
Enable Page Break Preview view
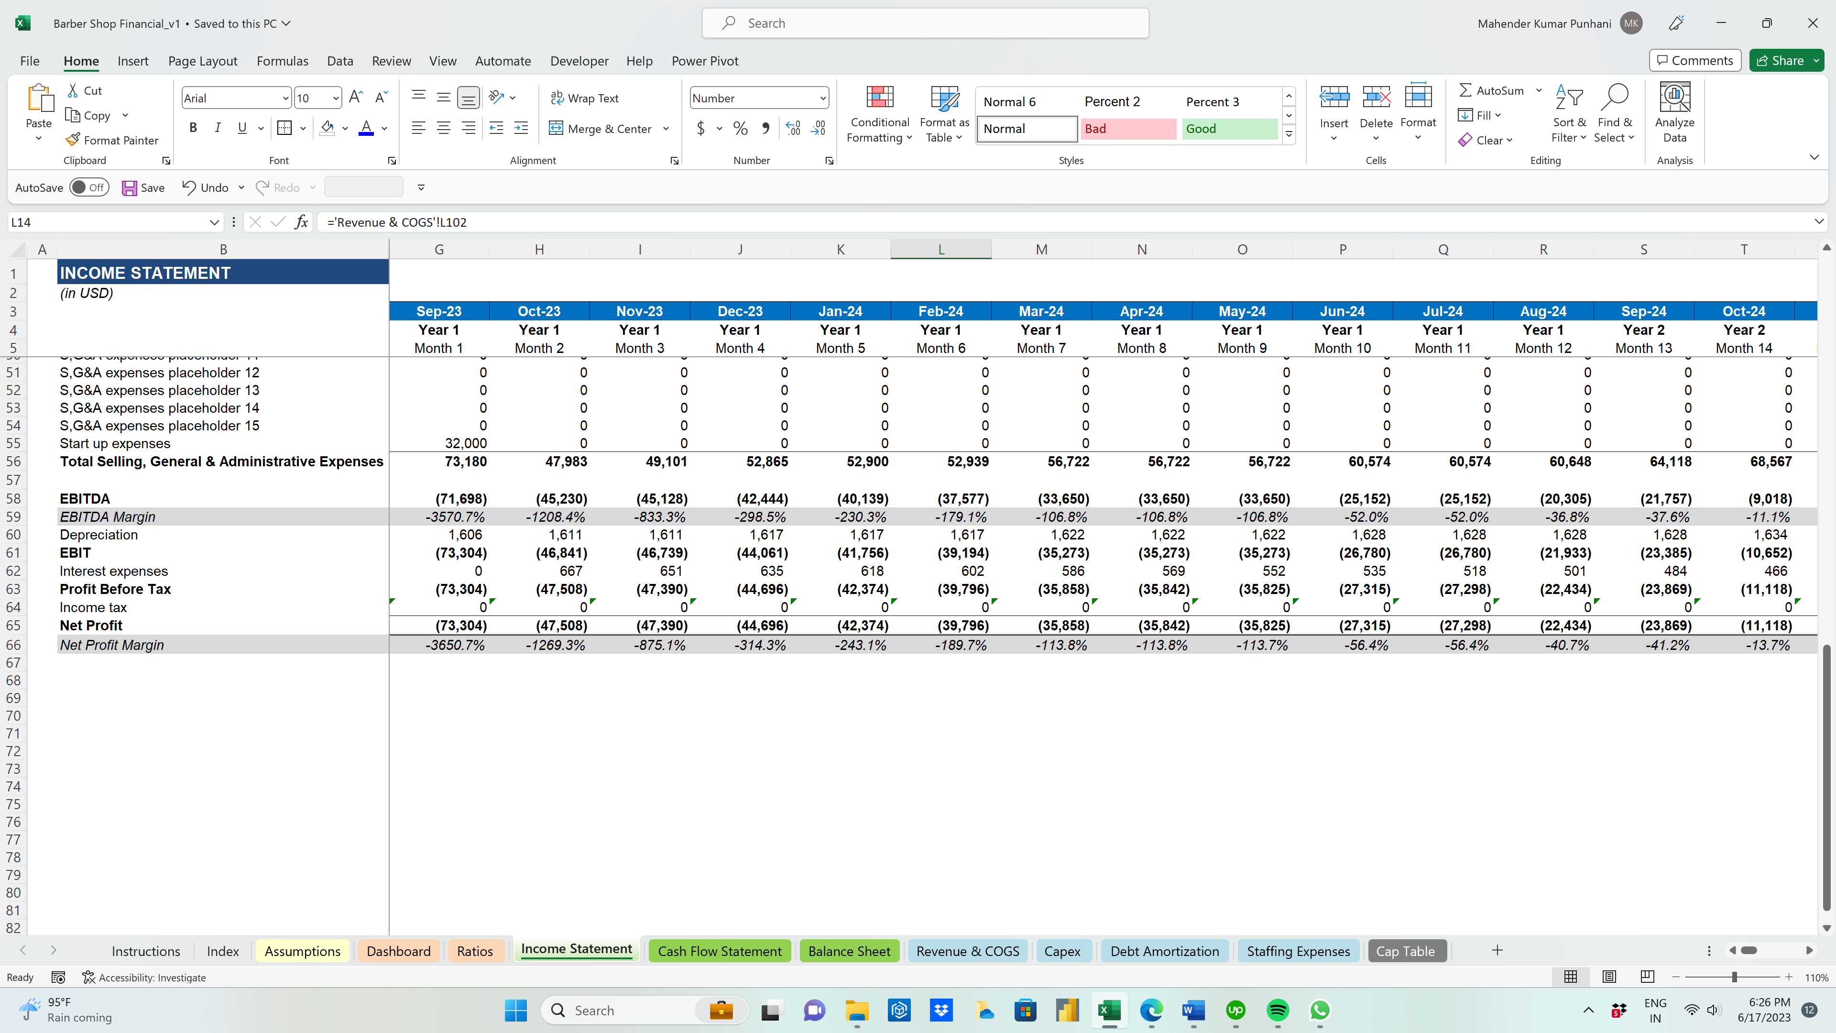[x=1646, y=977]
